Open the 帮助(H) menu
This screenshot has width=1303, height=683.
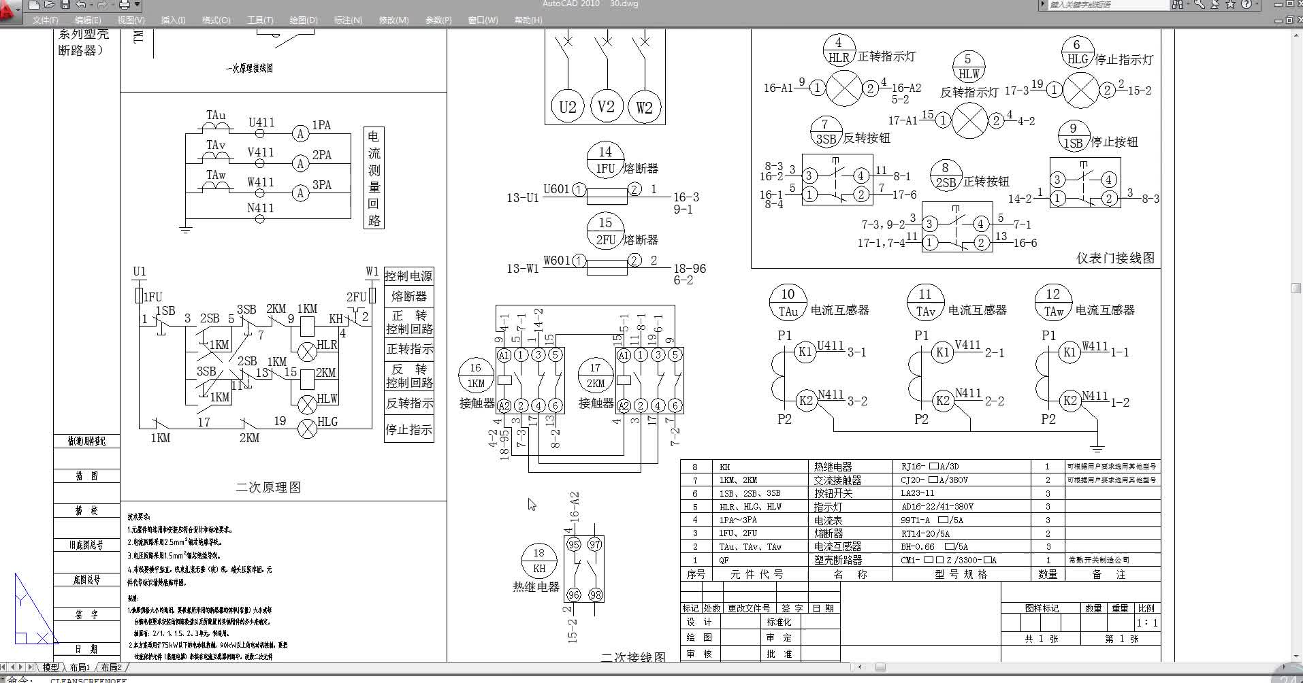tap(528, 20)
